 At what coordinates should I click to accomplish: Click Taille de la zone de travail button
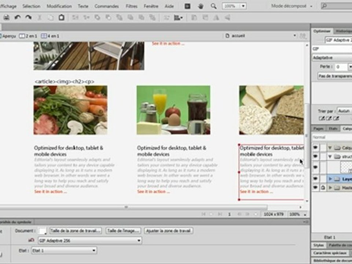pyautogui.click(x=76, y=231)
